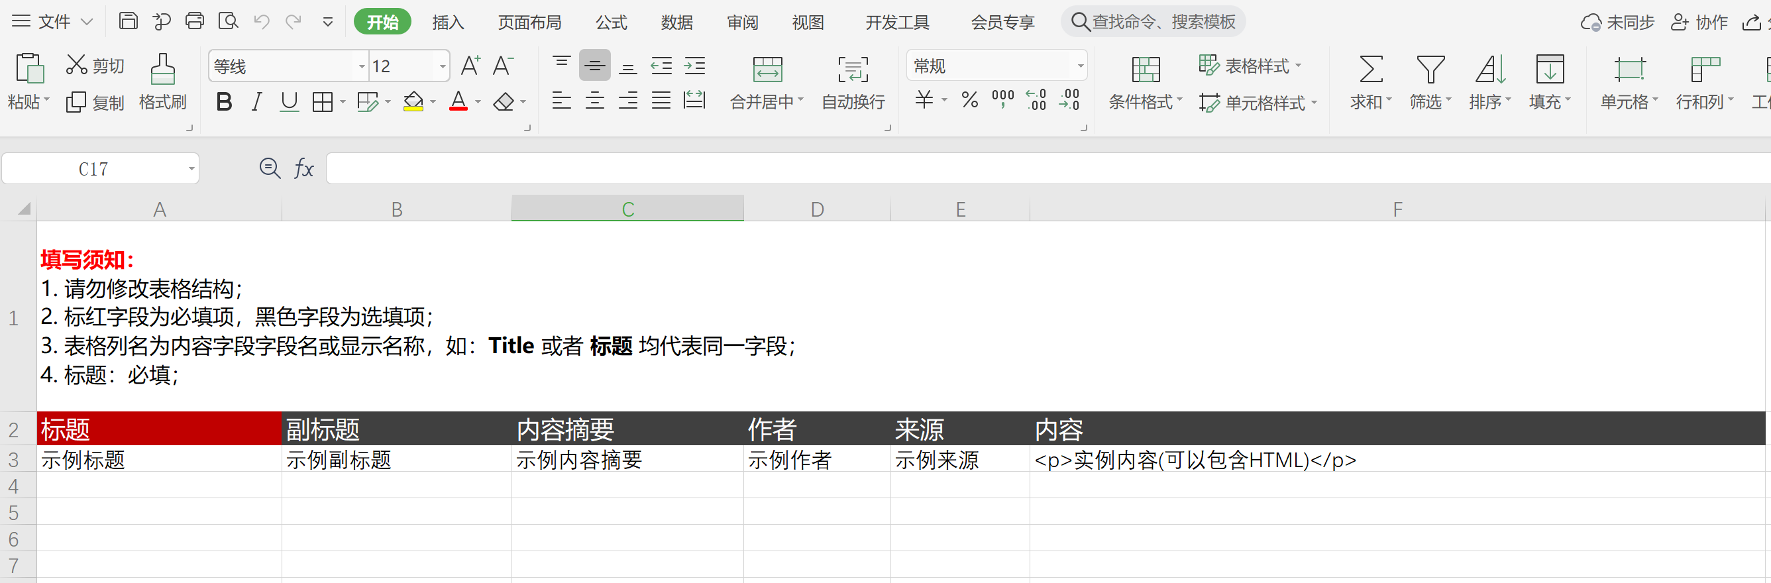Click the Not Synced (未同步) button
1771x583 pixels.
1617,23
